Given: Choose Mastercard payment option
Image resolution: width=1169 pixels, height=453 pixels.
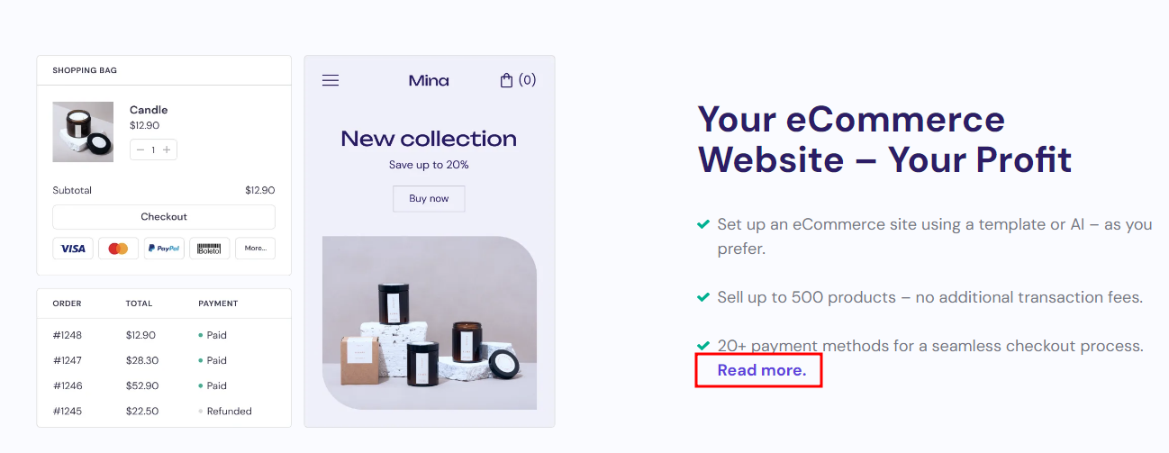Looking at the screenshot, I should [x=118, y=249].
